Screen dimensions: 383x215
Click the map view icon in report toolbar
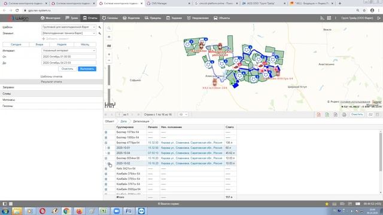click(370, 115)
